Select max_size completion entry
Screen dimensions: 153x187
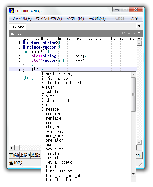(55, 149)
